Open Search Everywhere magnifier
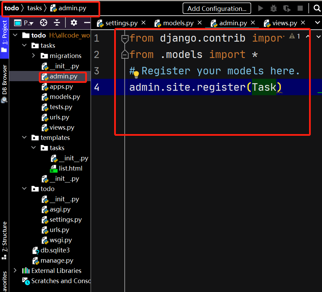322x292 pixels. 317,8
